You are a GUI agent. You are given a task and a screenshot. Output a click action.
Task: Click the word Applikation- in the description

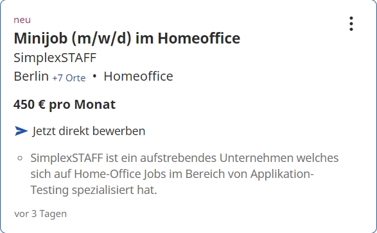pos(282,174)
